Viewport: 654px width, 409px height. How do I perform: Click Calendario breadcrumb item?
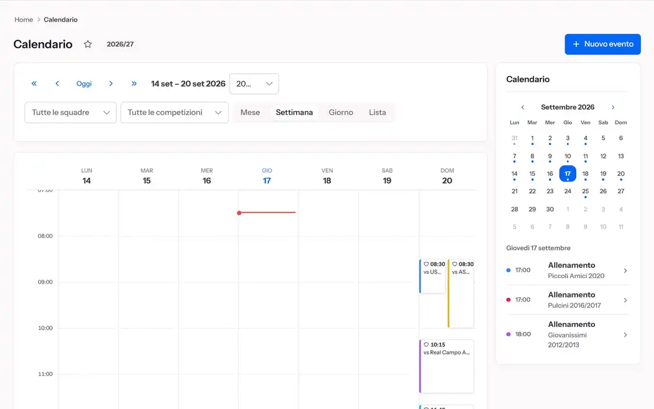coord(61,20)
